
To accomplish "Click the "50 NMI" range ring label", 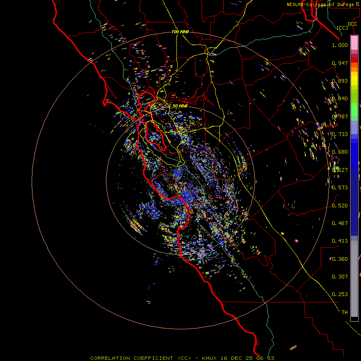I will (180, 106).
